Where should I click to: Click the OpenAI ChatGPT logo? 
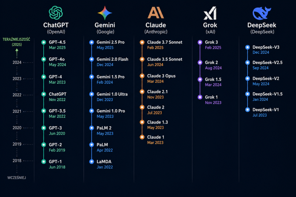pos(56,12)
